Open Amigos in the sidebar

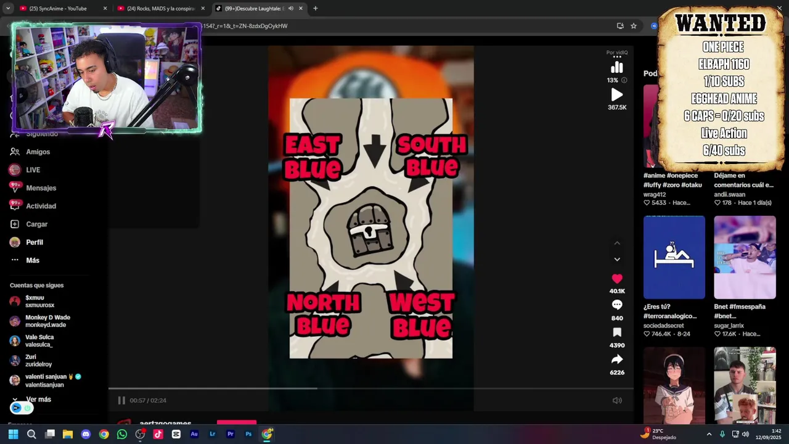point(38,152)
